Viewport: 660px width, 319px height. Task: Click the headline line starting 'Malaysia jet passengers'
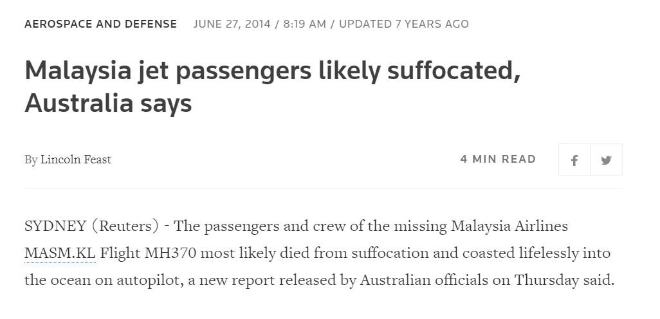tap(272, 71)
